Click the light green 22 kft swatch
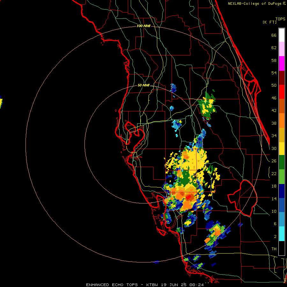This screenshot has height=287, width=287. point(282,177)
